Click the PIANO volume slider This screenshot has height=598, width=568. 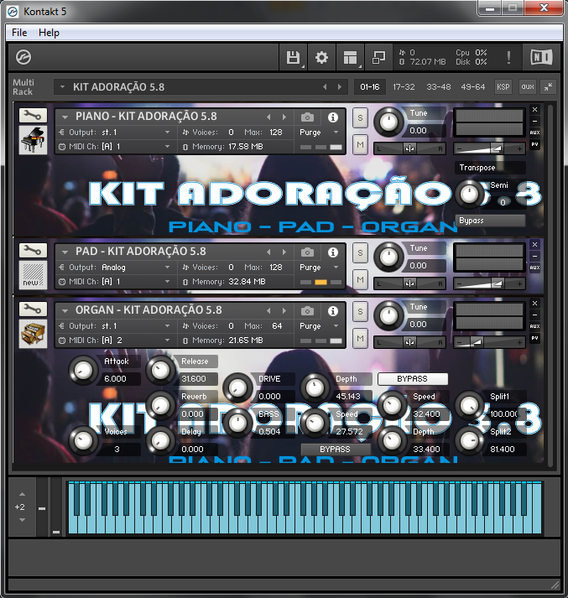coord(489,148)
